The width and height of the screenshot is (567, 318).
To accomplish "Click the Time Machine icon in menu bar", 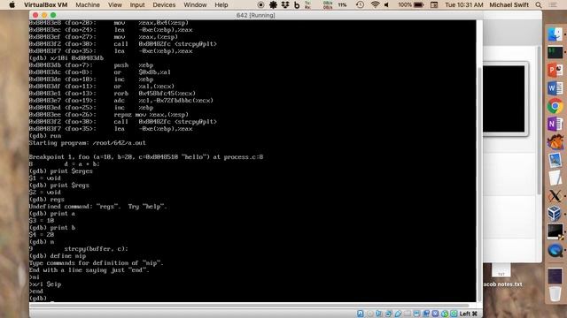I will (360, 5).
